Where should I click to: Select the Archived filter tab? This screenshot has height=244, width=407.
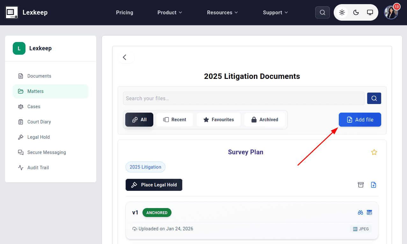265,120
